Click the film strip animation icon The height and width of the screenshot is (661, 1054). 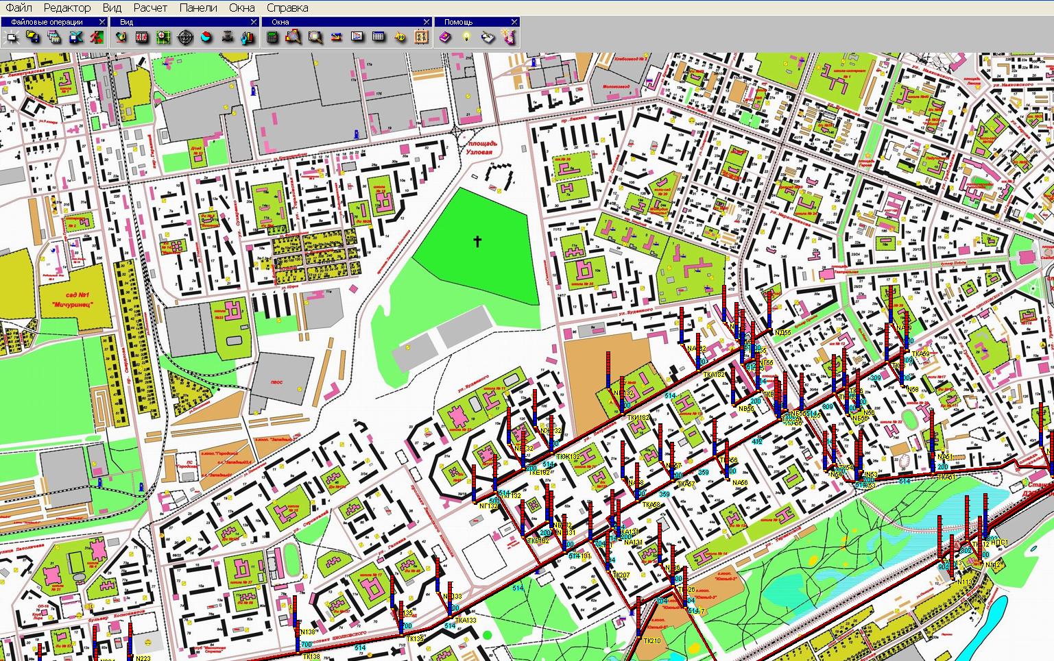[142, 37]
